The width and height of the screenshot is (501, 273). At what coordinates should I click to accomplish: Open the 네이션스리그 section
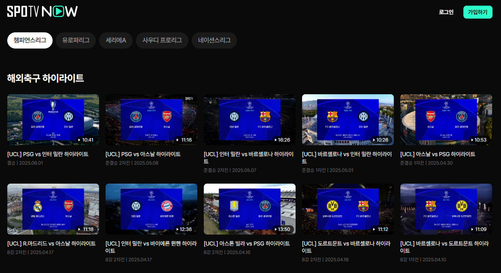pyautogui.click(x=214, y=40)
